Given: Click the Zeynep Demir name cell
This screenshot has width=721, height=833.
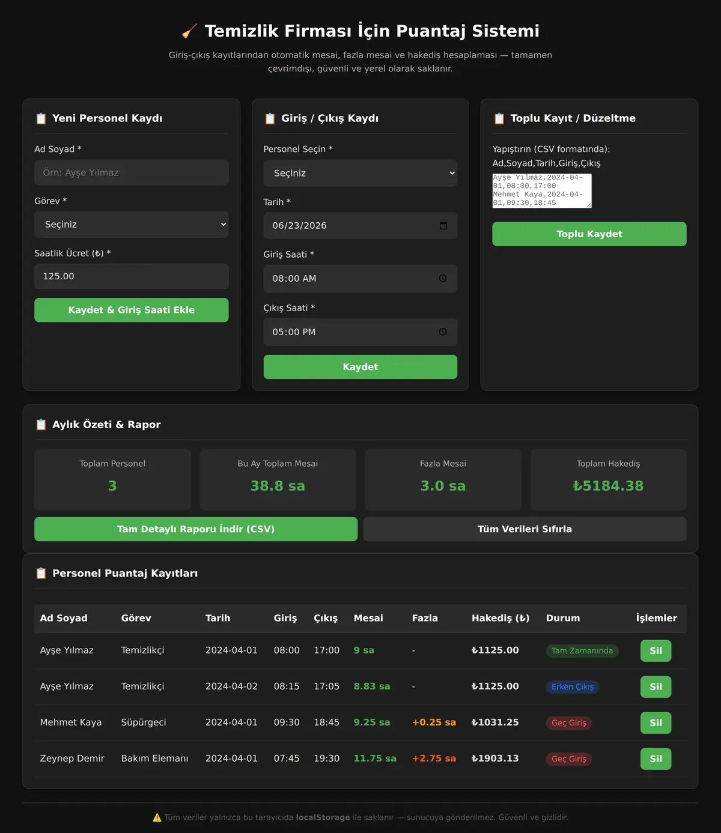Looking at the screenshot, I should pyautogui.click(x=72, y=759).
